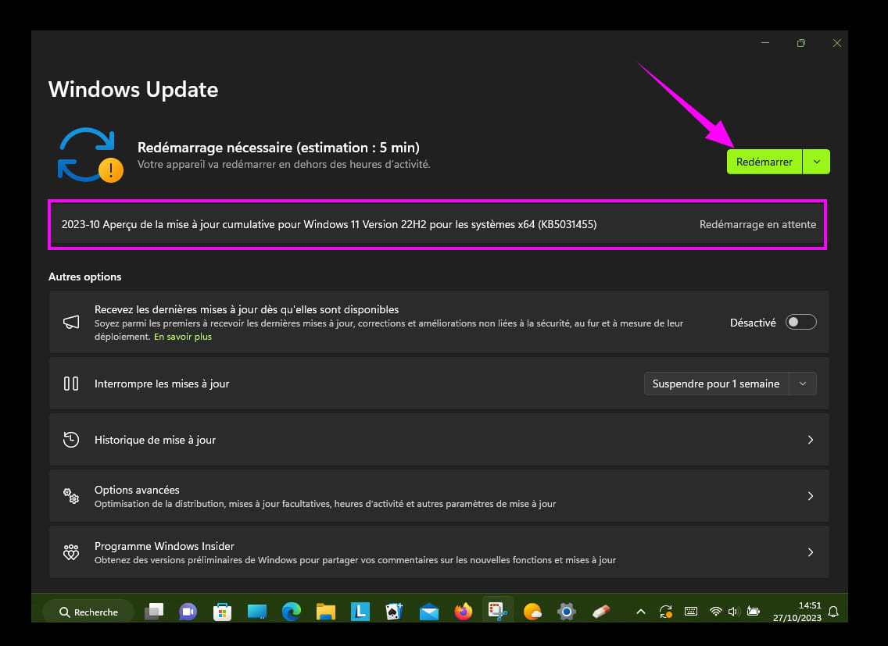
Task: Click the pause icon for Interrompre
Action: click(71, 384)
